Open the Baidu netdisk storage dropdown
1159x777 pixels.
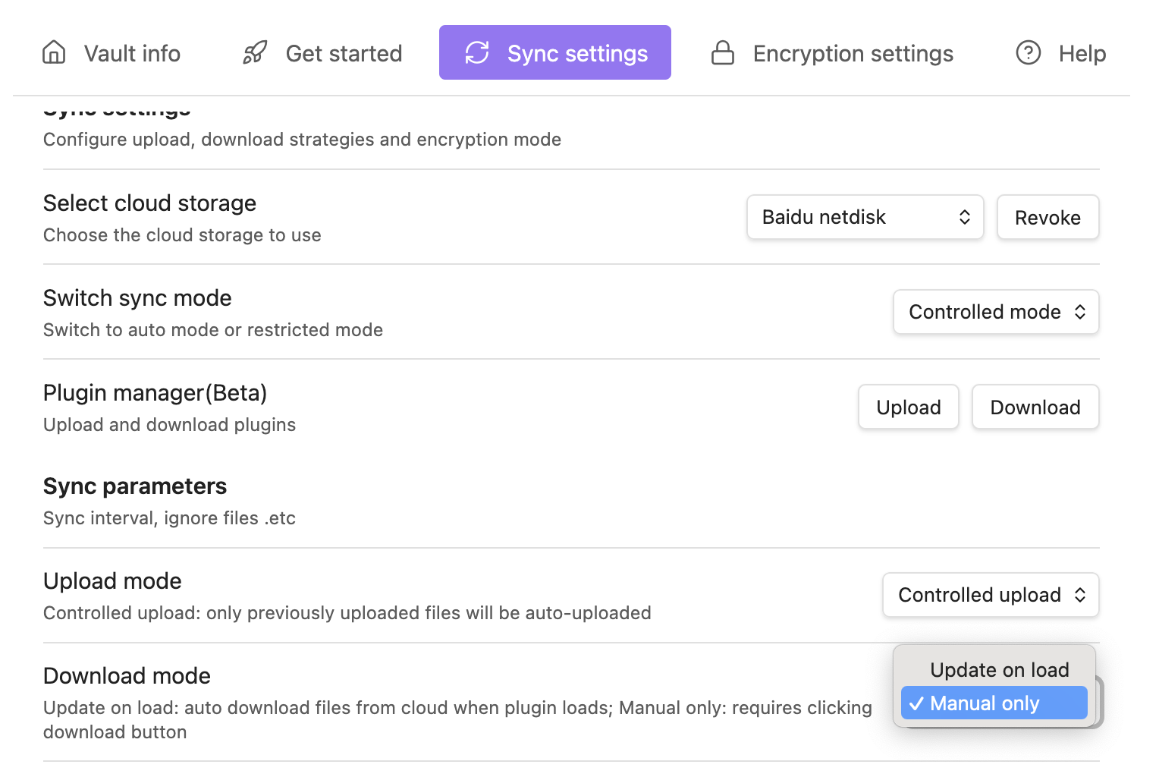coord(865,217)
